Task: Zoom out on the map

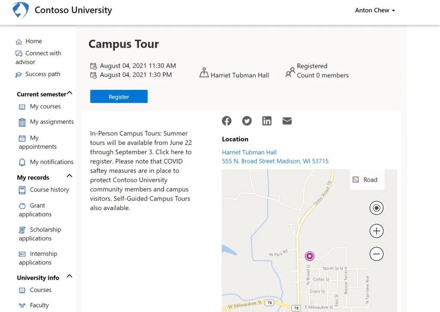Action: [376, 254]
